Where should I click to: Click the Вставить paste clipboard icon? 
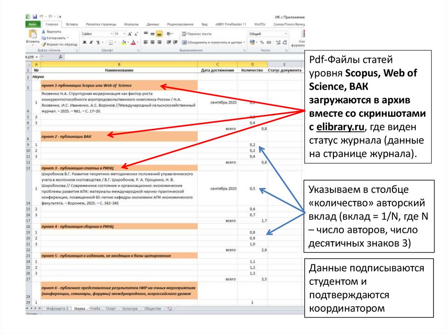coord(33,34)
